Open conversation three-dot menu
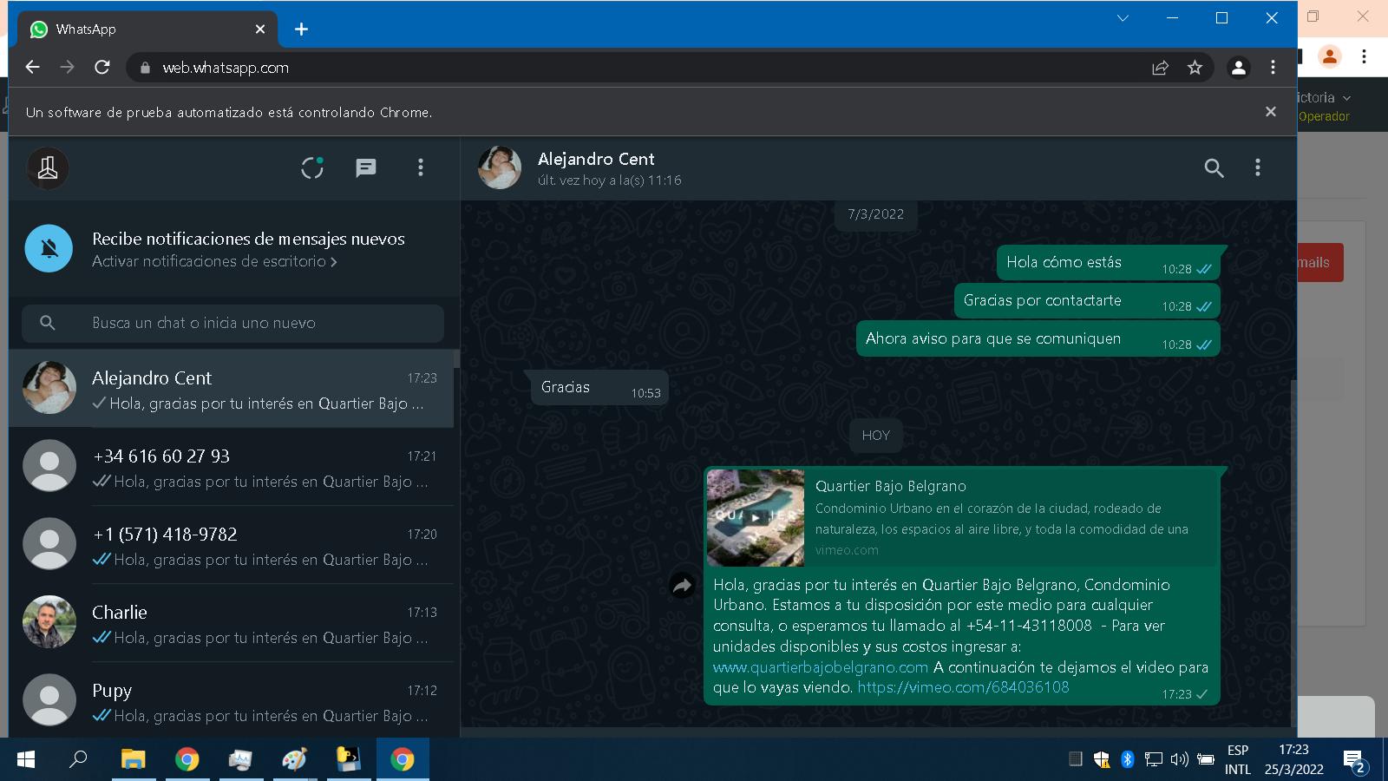The image size is (1388, 781). (x=1258, y=167)
